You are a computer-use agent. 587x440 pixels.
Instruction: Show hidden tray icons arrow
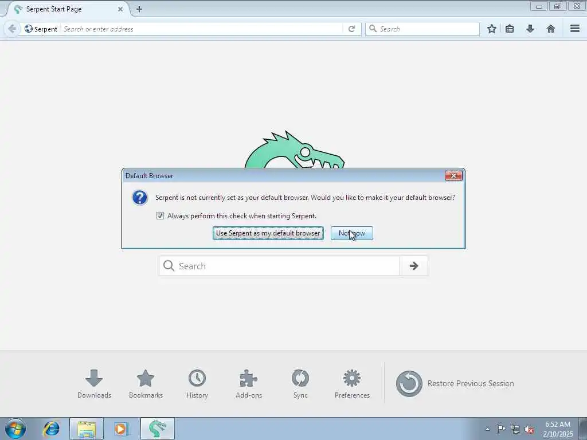[x=487, y=429]
